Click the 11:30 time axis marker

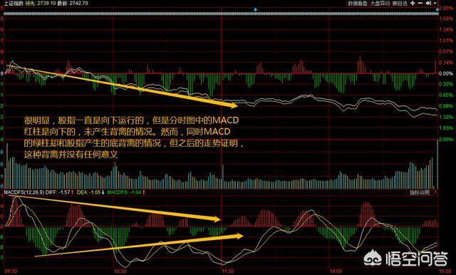coord(228,271)
